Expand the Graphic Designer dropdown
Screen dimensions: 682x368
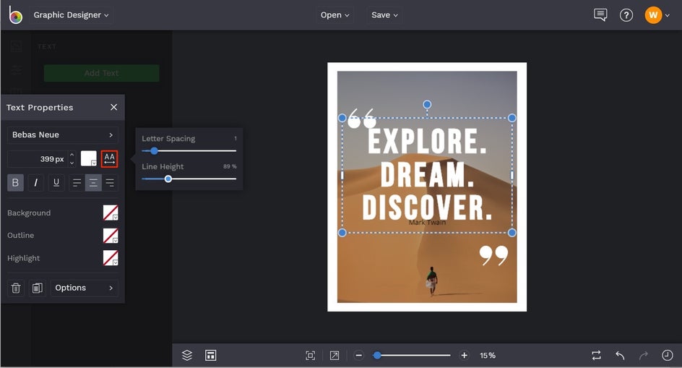72,15
